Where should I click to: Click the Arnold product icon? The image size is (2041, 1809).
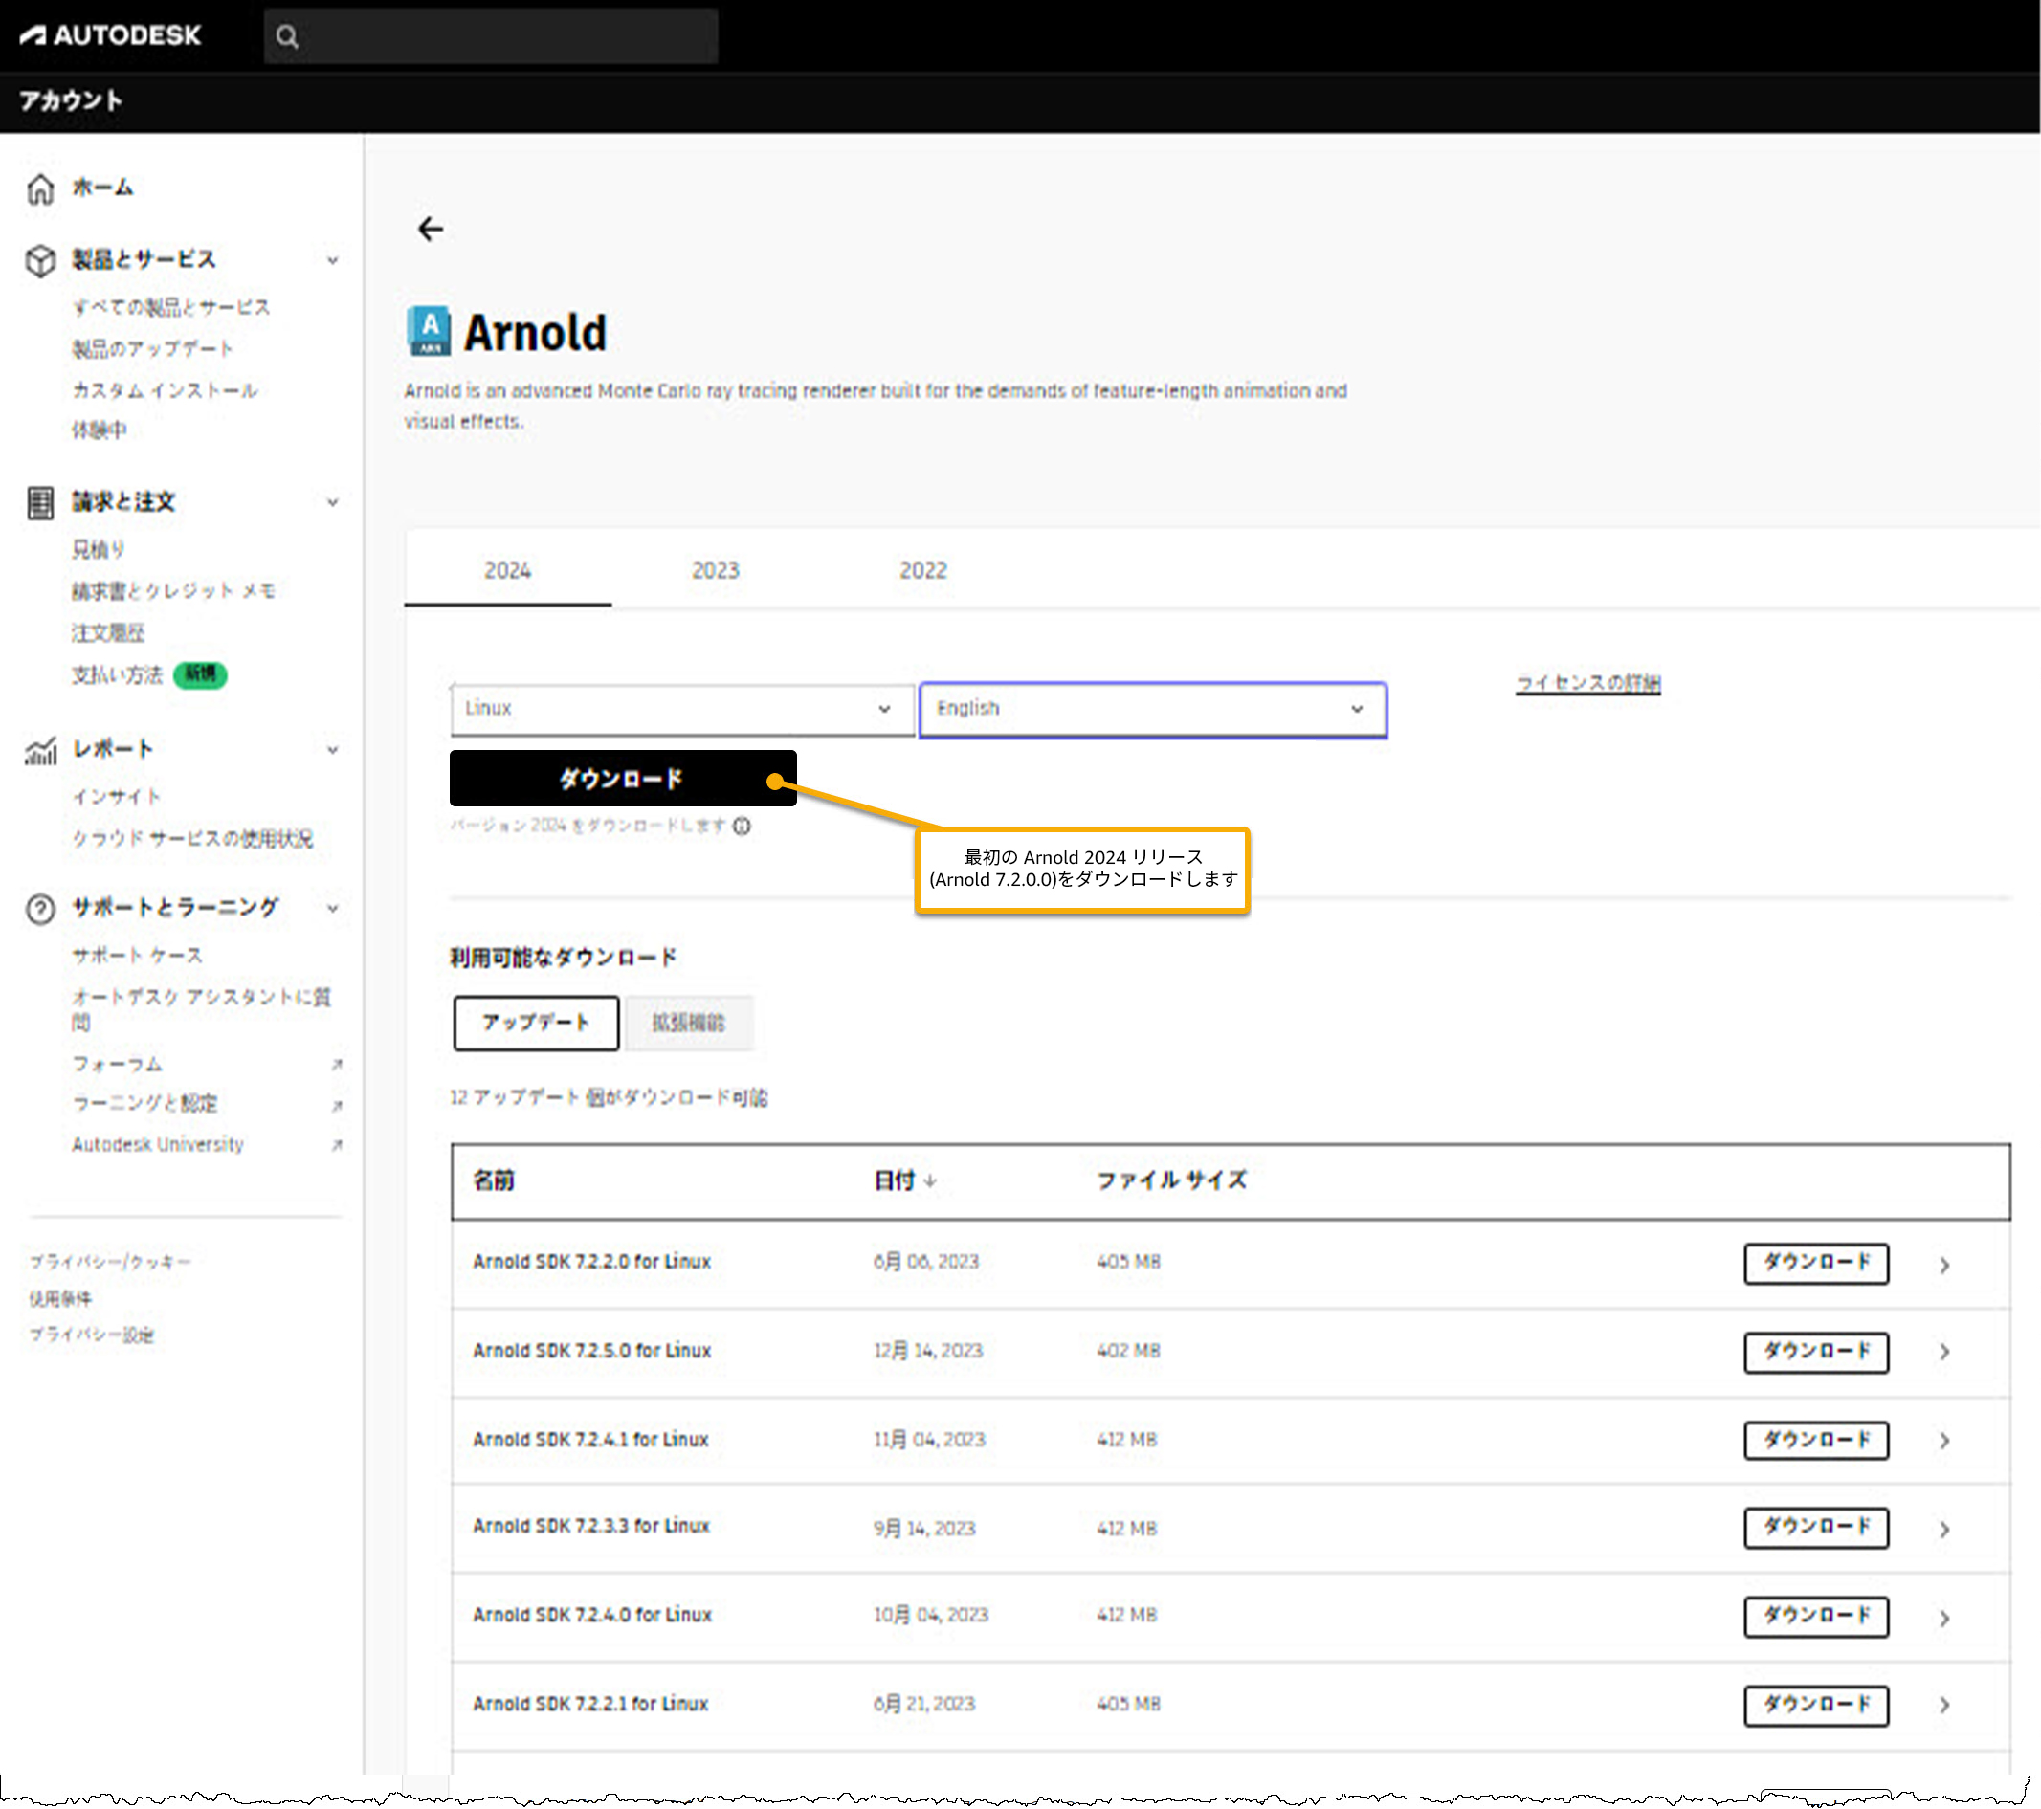[x=430, y=330]
